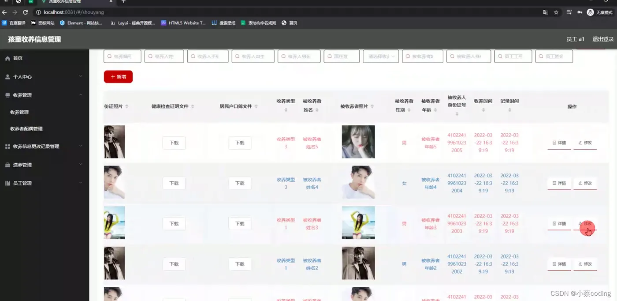Sort by 居民户口簿文件 column arrows
The image size is (617, 301).
[x=256, y=106]
